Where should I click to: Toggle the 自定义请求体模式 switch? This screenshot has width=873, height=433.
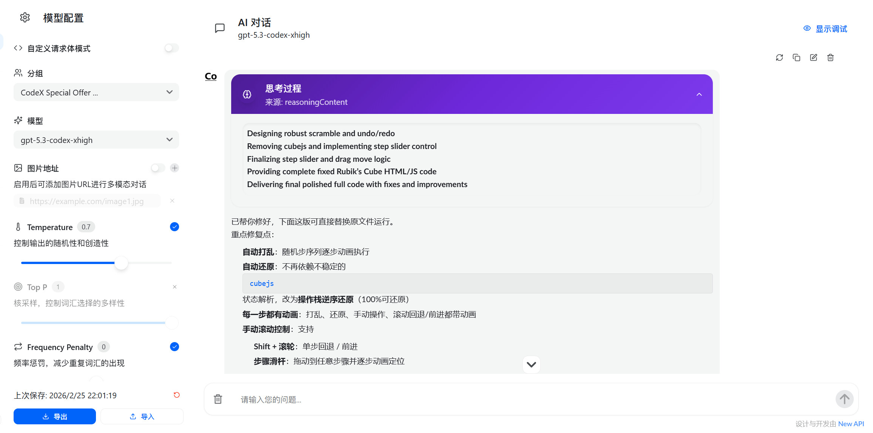click(x=172, y=48)
